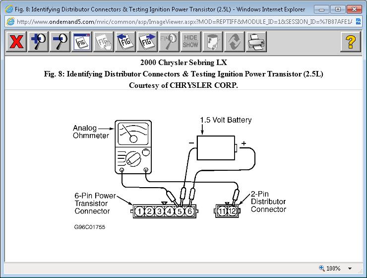Click the compatibility view icon at address bar end

tap(359, 21)
